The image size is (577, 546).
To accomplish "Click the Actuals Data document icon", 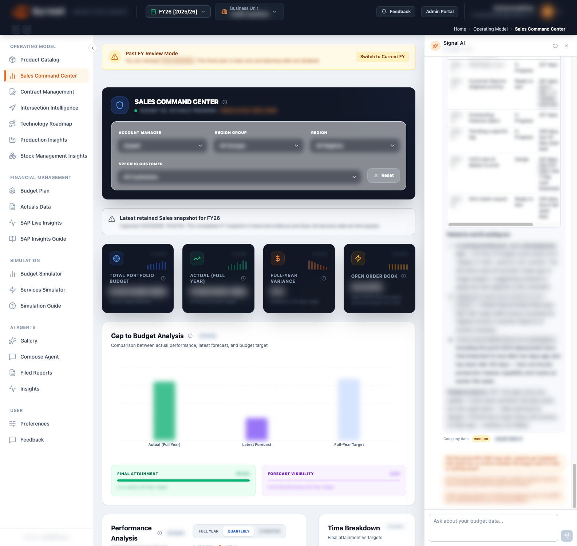I will [x=12, y=207].
